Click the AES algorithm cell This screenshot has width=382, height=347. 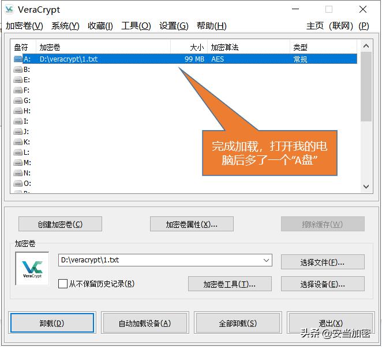(218, 59)
